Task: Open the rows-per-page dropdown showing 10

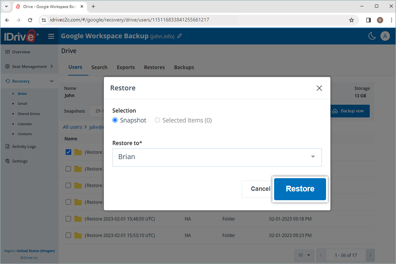Action: tap(304, 255)
